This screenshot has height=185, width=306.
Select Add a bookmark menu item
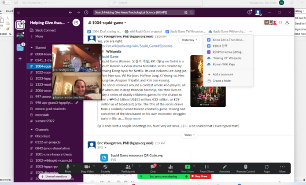coord(223,75)
